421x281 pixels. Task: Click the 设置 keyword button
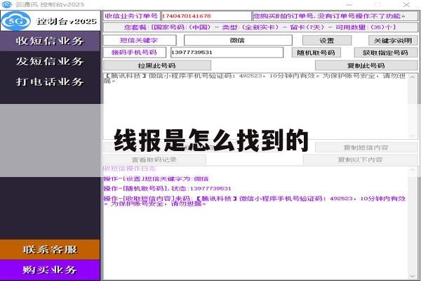(327, 41)
